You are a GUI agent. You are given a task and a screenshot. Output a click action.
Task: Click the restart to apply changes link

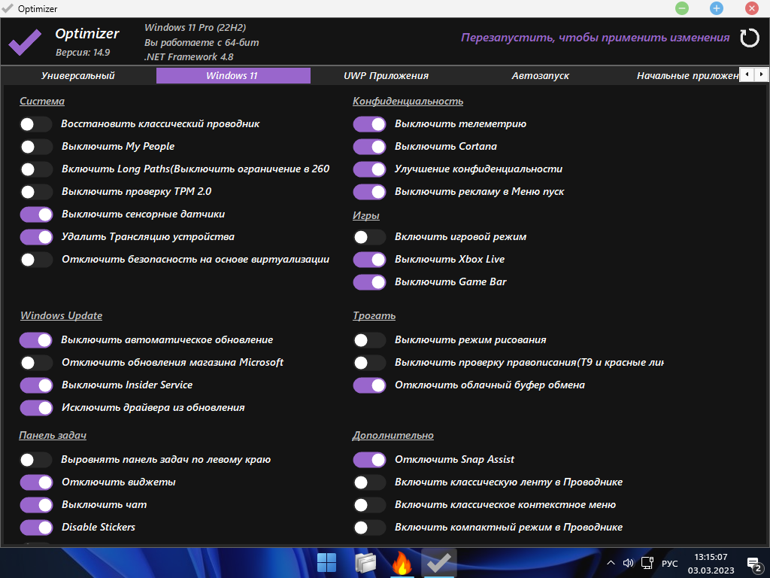(596, 38)
